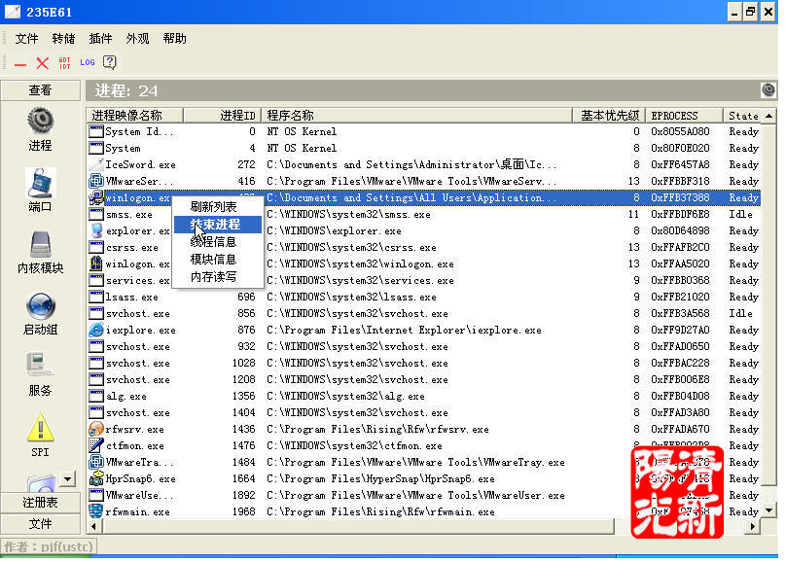Viewport: 786px width, 562px height.
Task: Select the 进程 gear icon in sidebar
Action: pyautogui.click(x=41, y=122)
